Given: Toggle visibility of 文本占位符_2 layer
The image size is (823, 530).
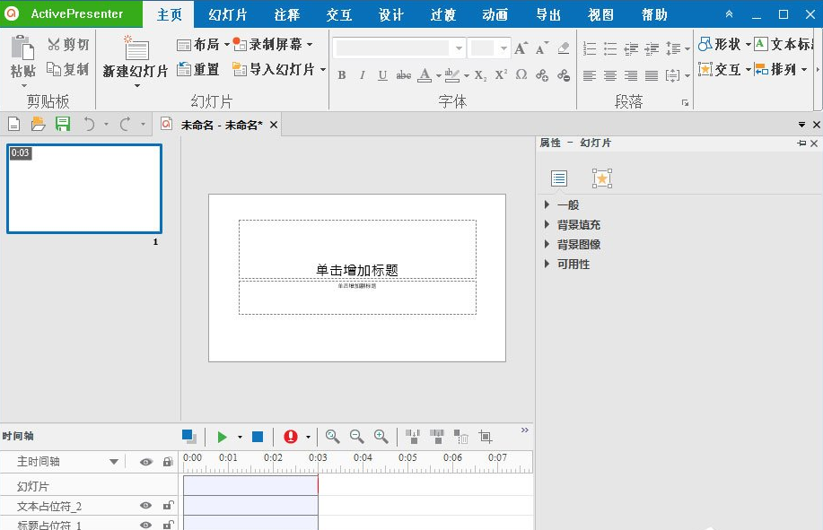Looking at the screenshot, I should (145, 505).
